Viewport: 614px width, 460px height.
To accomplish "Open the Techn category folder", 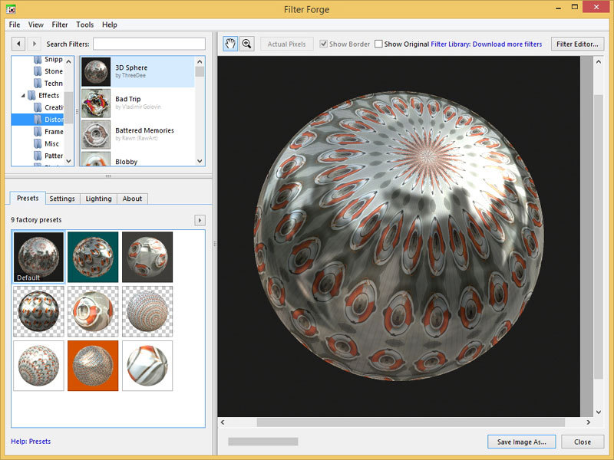I will click(49, 84).
